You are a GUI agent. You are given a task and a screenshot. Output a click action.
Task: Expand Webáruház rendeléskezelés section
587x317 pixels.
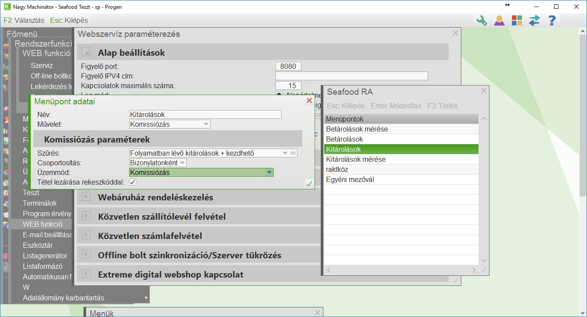[86, 197]
